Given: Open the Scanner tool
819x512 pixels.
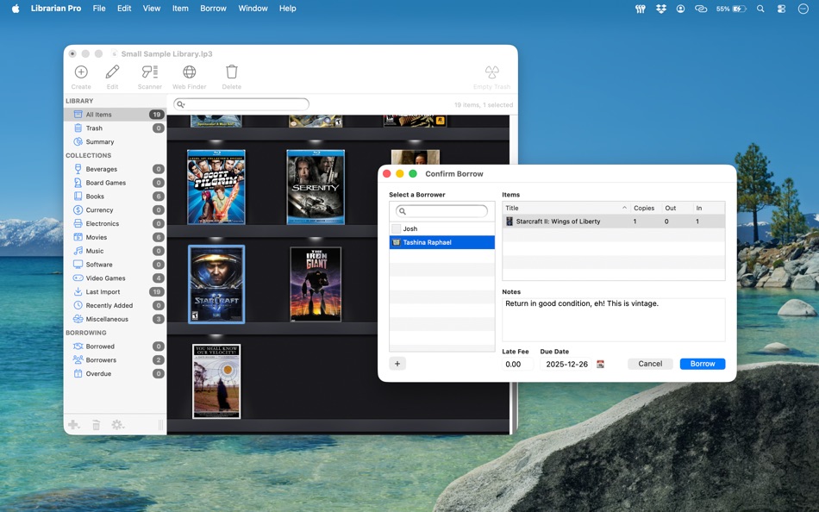Looking at the screenshot, I should tap(148, 74).
